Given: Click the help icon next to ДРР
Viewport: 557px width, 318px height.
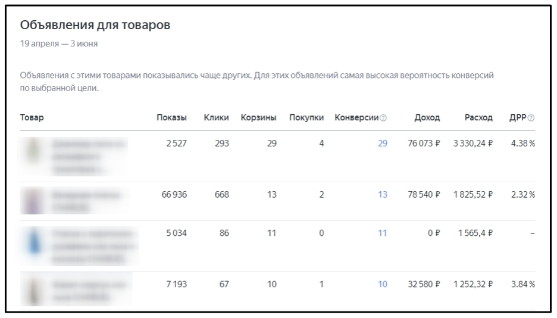Looking at the screenshot, I should click(531, 118).
